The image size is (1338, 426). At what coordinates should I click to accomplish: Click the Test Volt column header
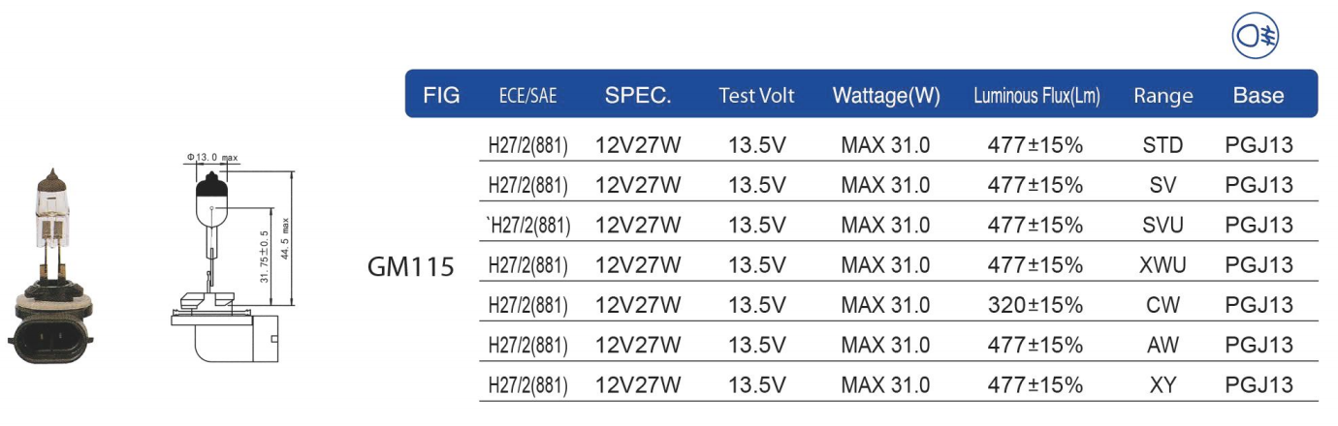coord(756,95)
